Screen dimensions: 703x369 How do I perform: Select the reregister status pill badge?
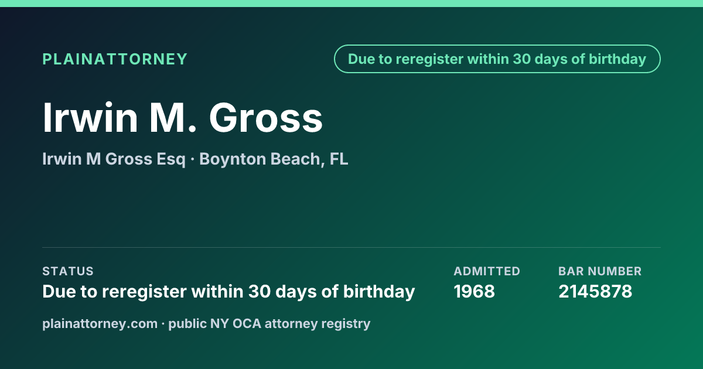coord(497,59)
